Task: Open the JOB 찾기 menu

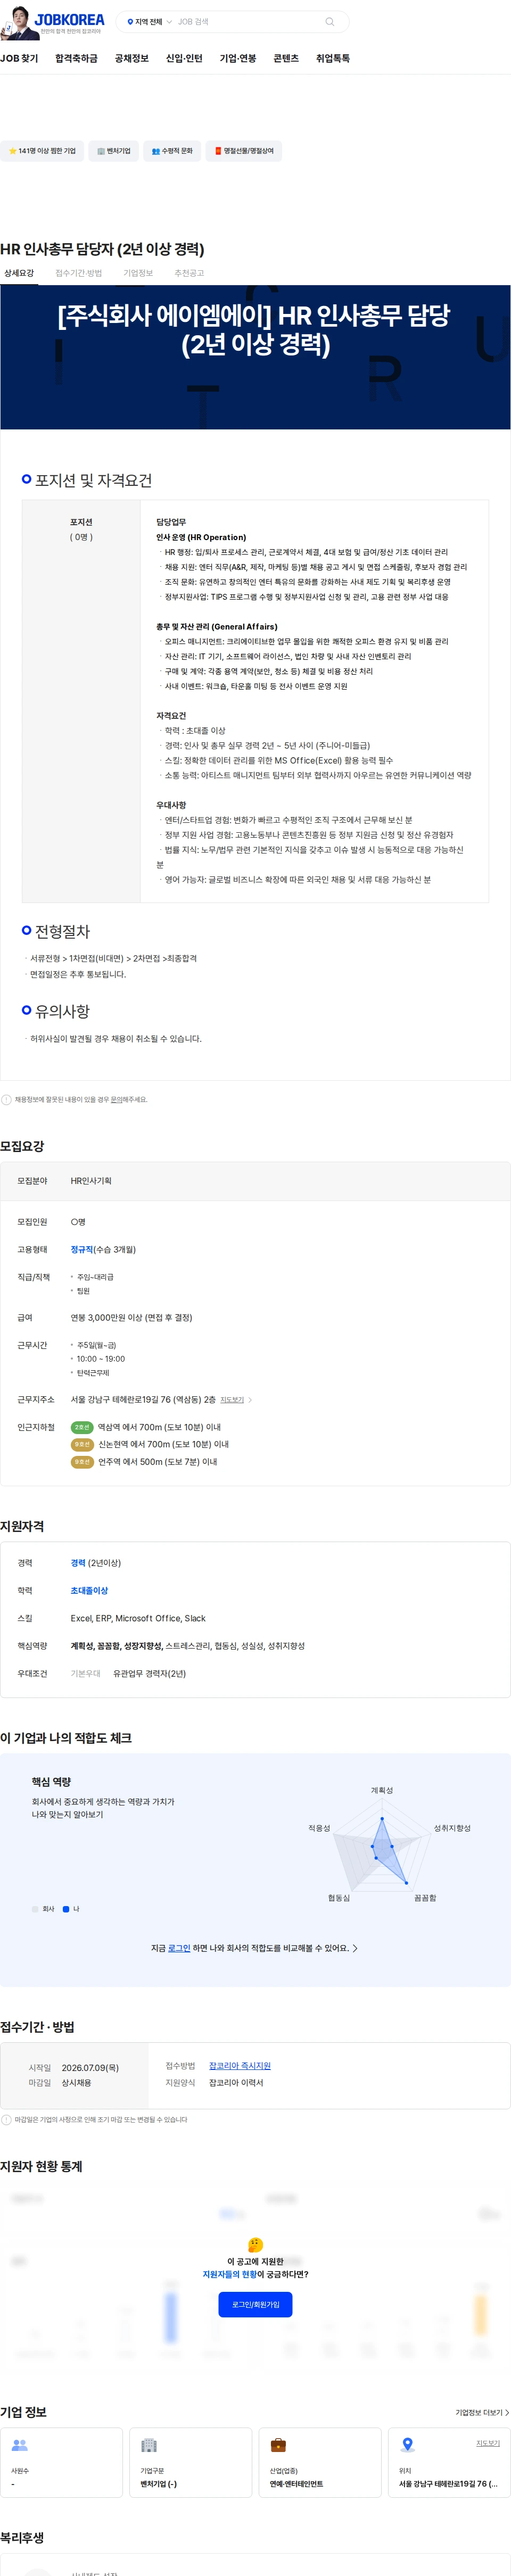Action: 19,59
